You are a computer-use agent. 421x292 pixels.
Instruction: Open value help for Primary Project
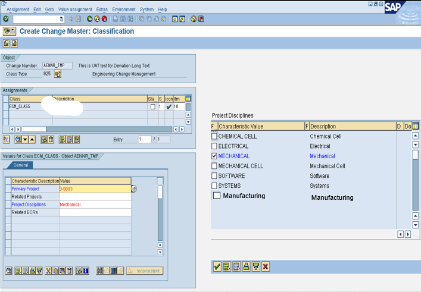[x=134, y=189]
